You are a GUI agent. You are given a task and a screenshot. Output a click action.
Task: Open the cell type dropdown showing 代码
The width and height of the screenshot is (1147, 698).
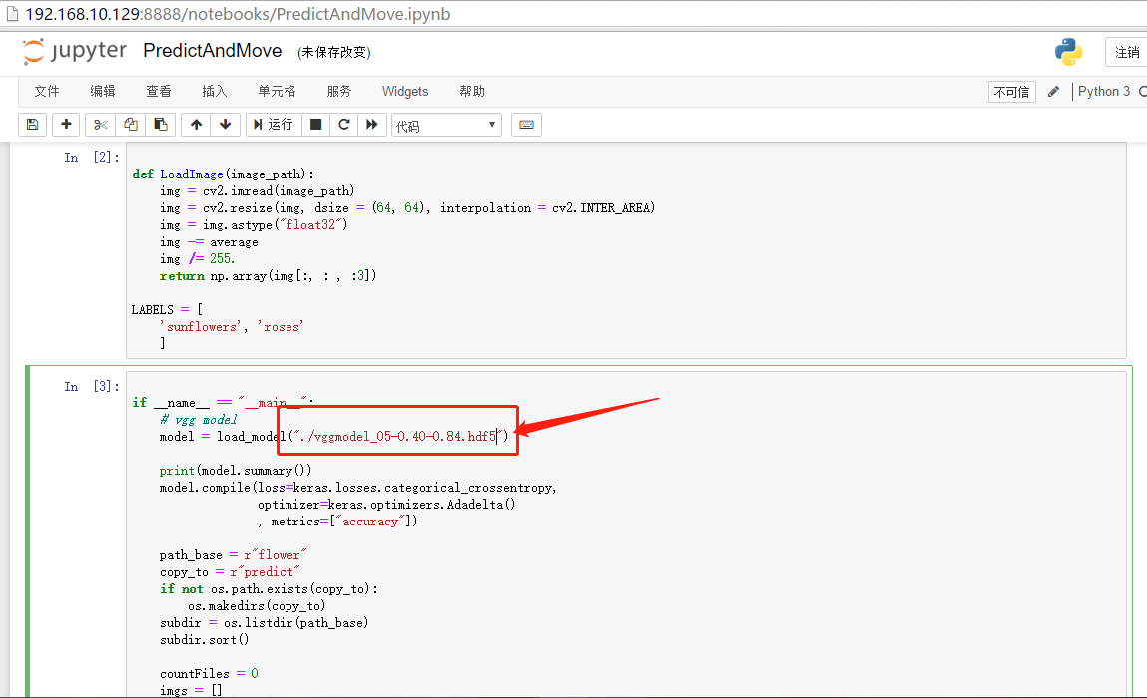[446, 125]
